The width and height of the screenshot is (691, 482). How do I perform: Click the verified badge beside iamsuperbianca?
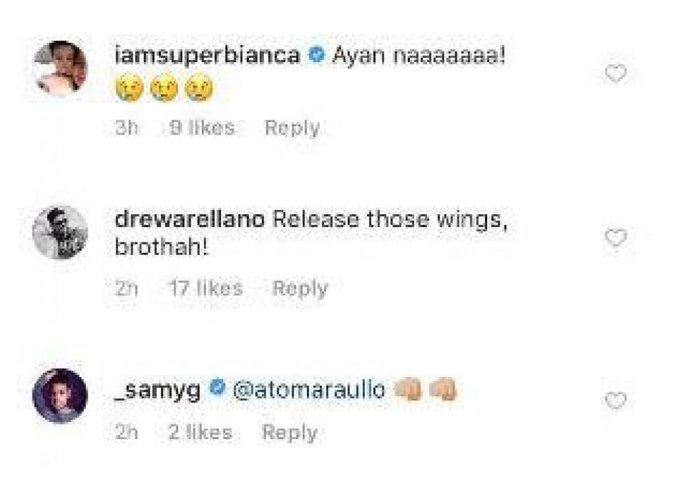[x=316, y=55]
